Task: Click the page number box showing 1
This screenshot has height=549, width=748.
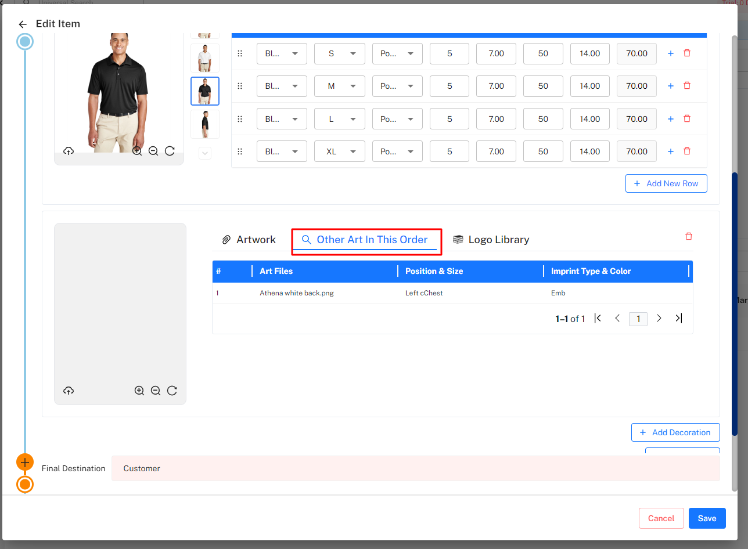Action: point(638,319)
